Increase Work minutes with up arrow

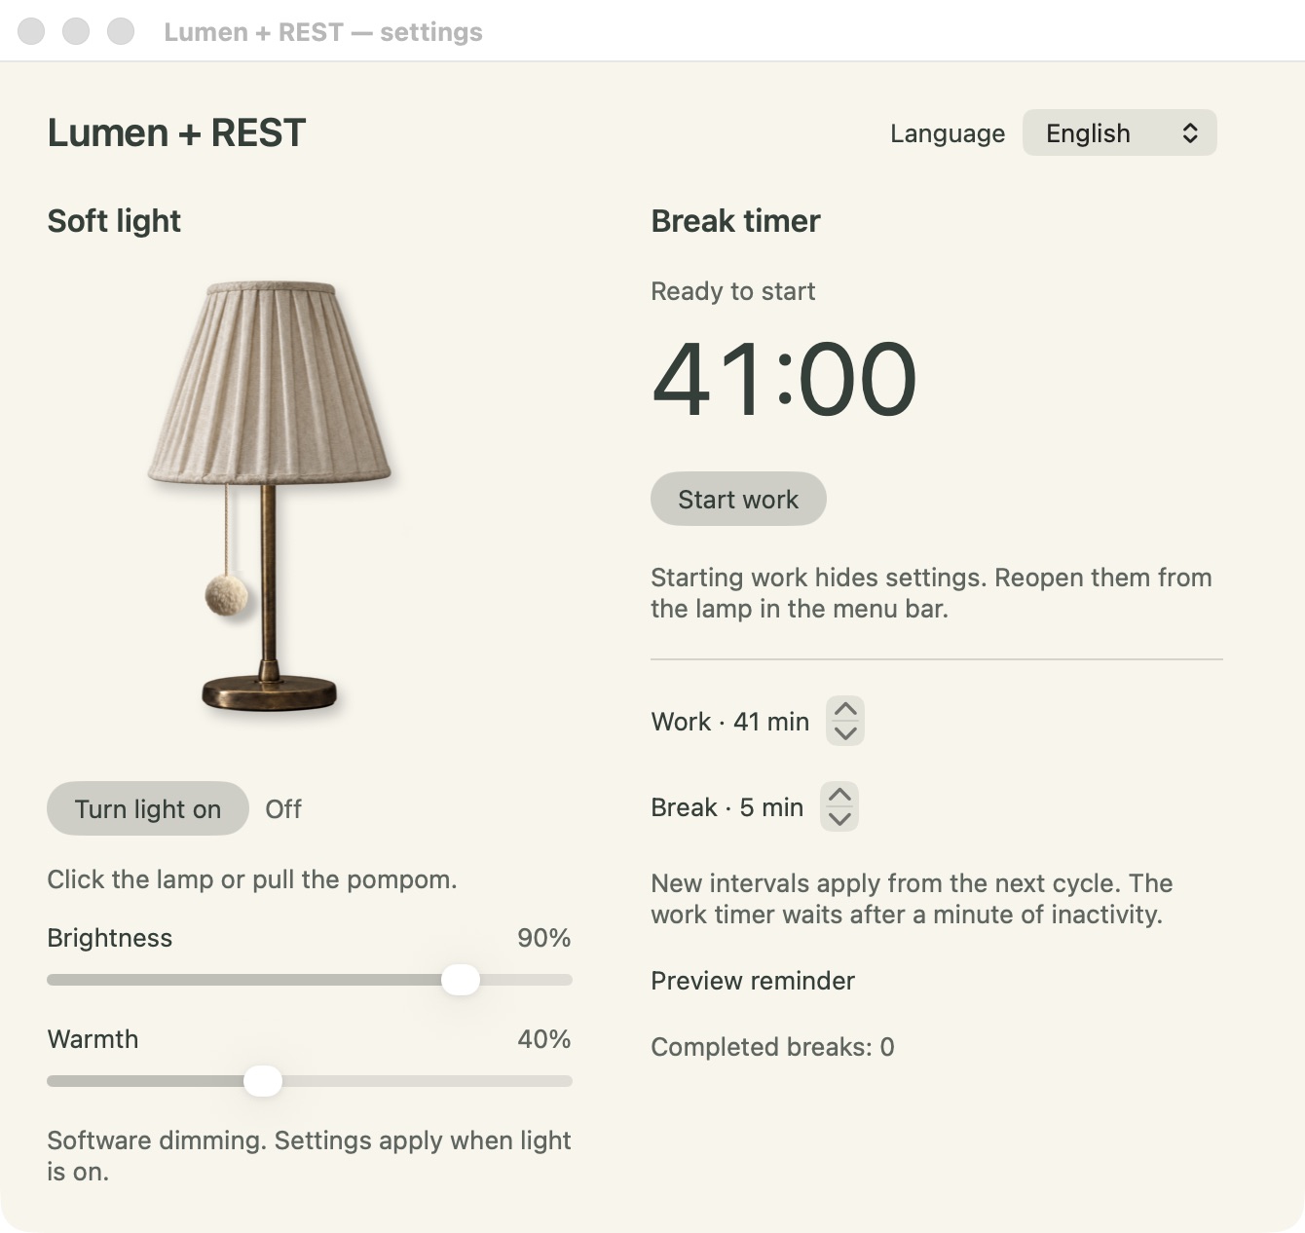pos(845,710)
